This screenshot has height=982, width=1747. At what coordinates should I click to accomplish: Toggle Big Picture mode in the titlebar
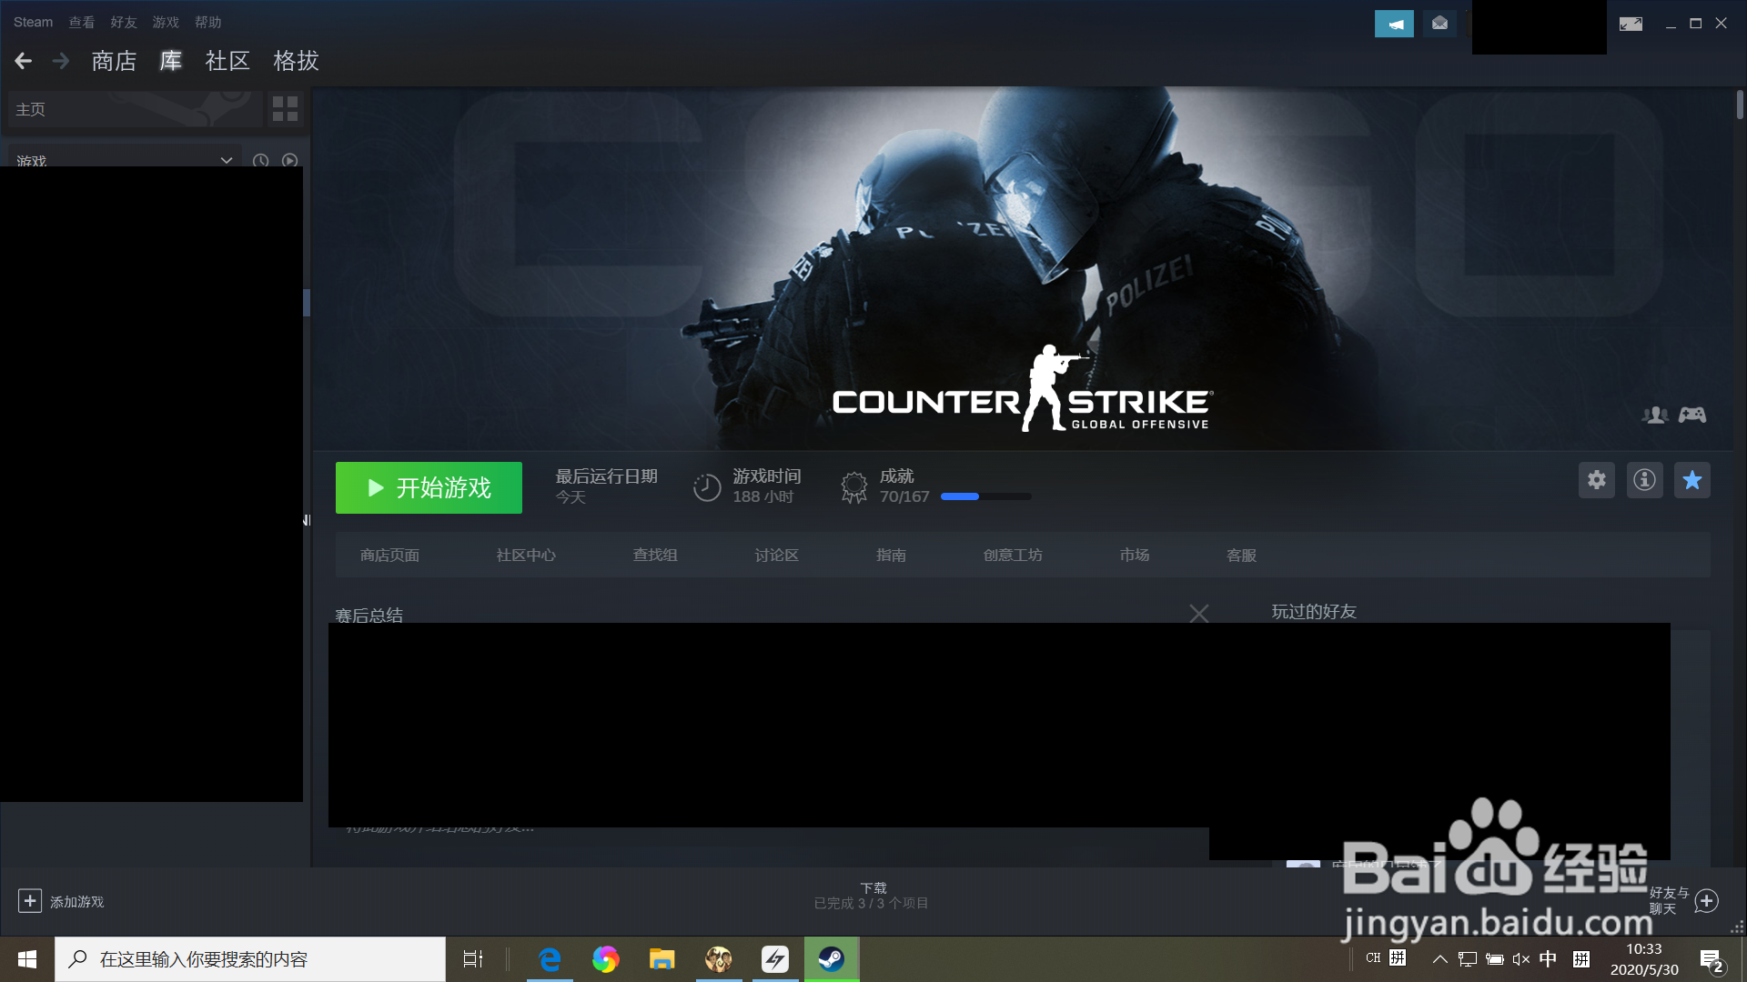point(1631,25)
